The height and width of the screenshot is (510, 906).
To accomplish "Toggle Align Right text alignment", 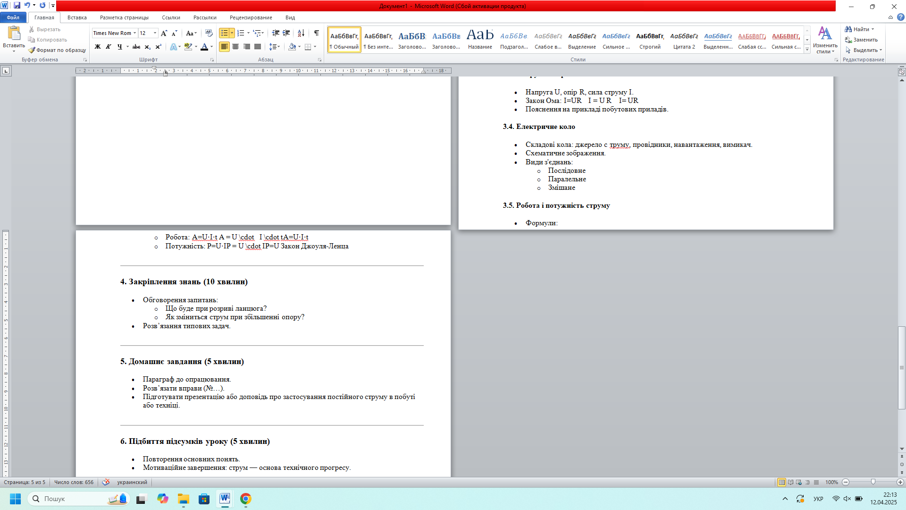I will (246, 47).
